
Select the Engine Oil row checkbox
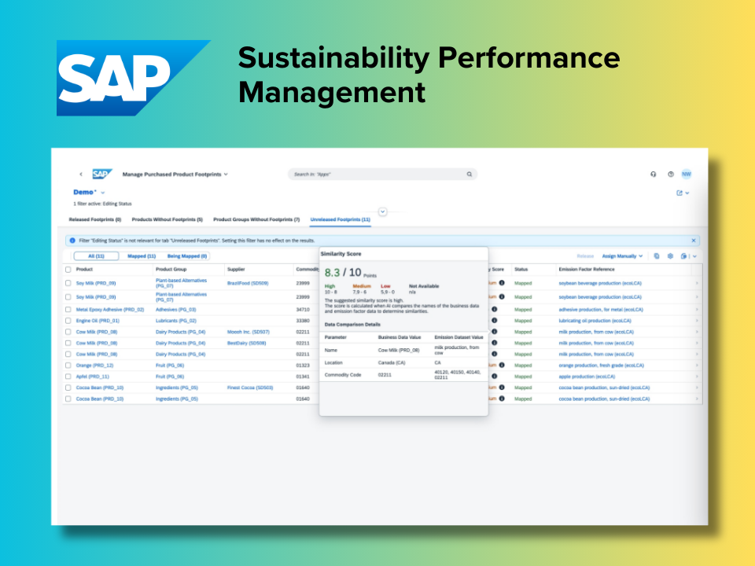(68, 321)
